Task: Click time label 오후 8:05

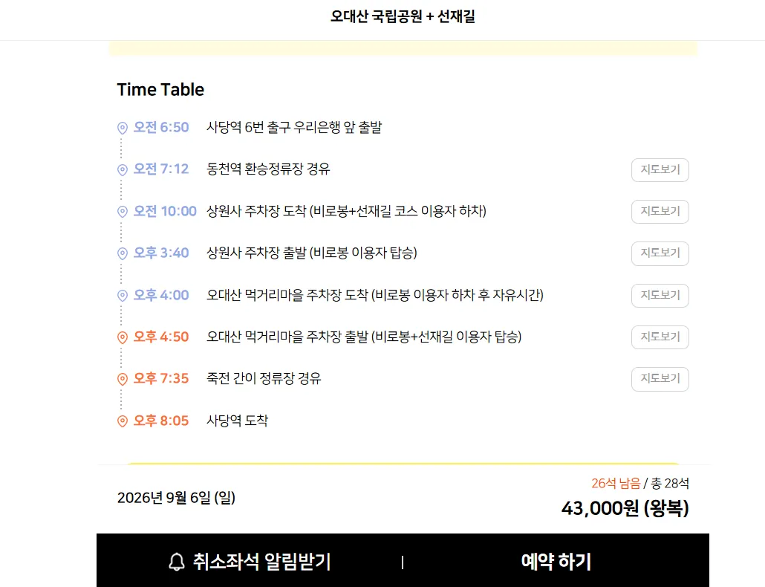Action: coord(161,421)
